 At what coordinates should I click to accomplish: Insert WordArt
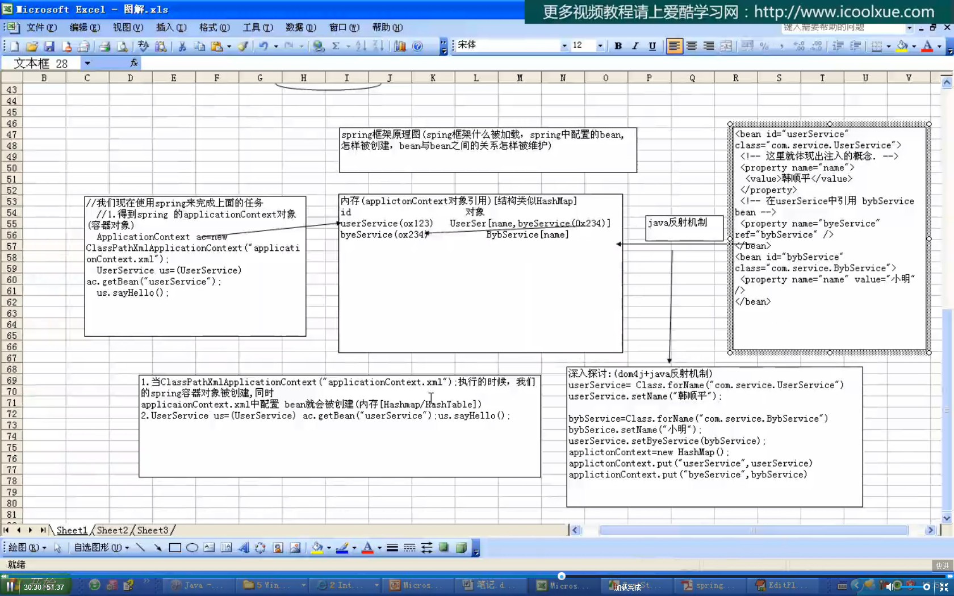(243, 548)
